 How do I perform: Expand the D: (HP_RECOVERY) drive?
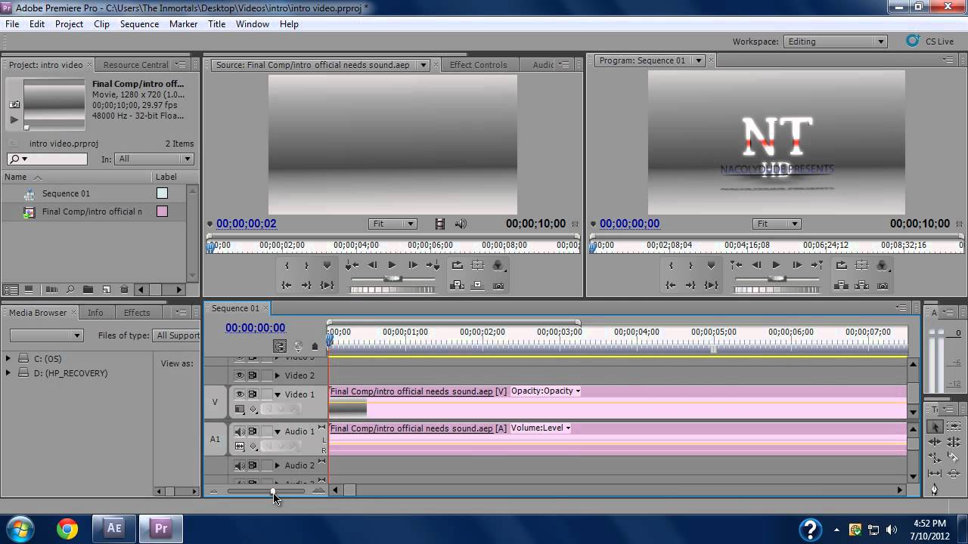click(x=8, y=372)
